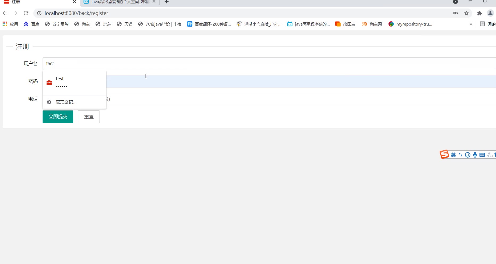The width and height of the screenshot is (496, 264).
Task: Open the java高级程序猿的 bookmark
Action: pyautogui.click(x=308, y=24)
